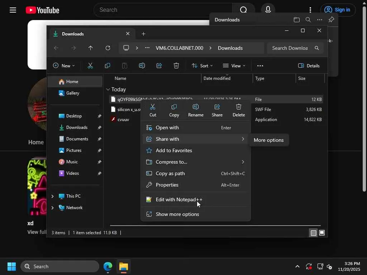The height and width of the screenshot is (275, 367).
Task: Click the Up directory arrow
Action: coord(91,48)
